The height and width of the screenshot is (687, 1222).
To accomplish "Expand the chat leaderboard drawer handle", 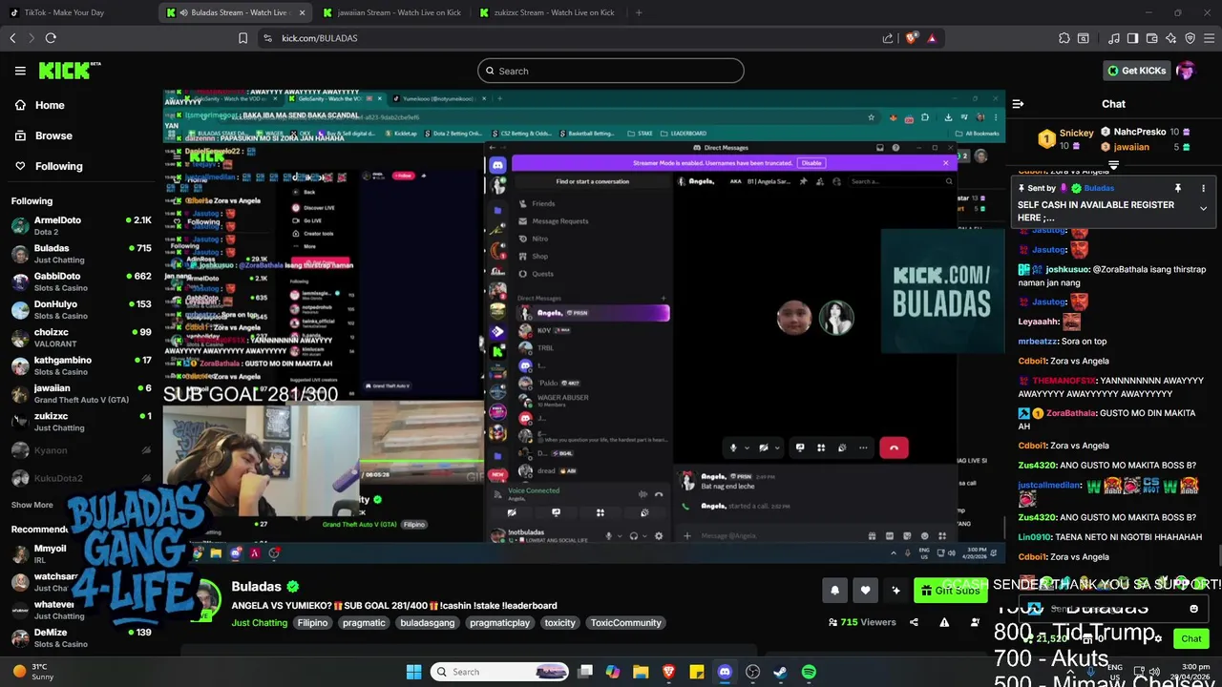I will [1113, 165].
